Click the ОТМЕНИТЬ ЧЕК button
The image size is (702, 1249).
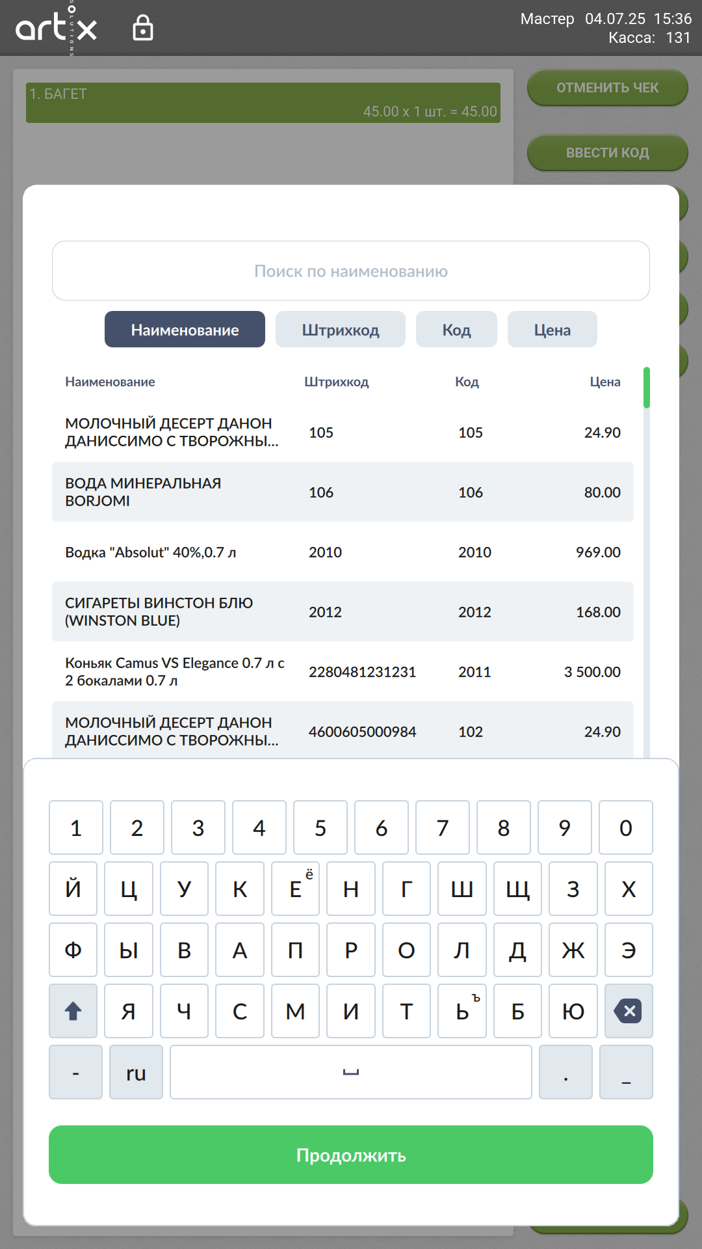[607, 88]
